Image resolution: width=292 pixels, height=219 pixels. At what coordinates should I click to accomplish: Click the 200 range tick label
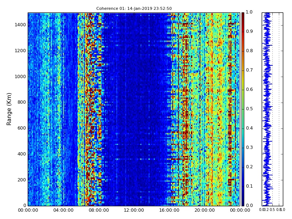(x=22, y=180)
